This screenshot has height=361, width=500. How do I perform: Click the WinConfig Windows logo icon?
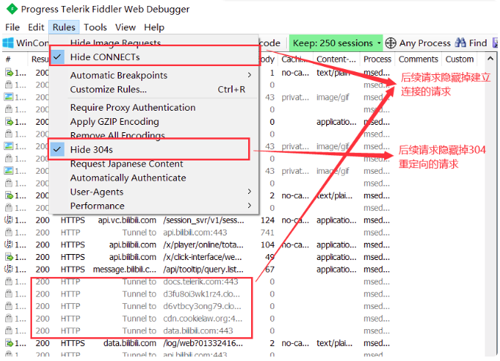point(8,43)
